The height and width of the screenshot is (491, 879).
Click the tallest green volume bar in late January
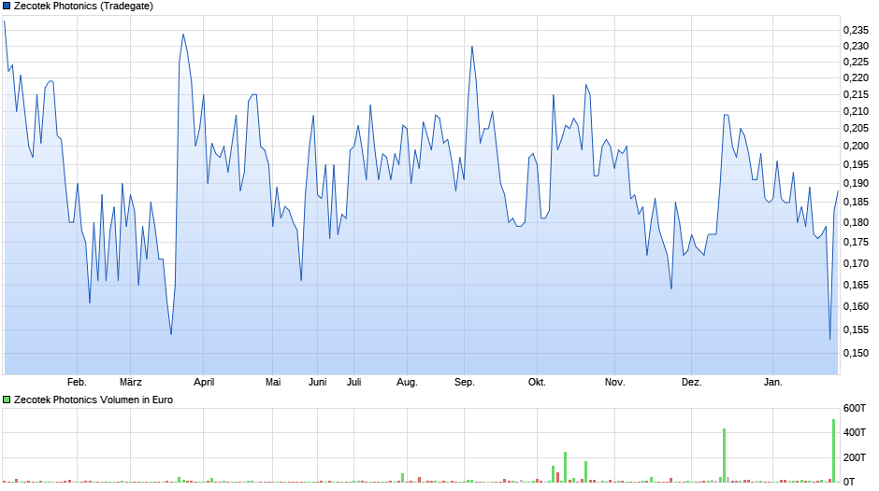833,451
